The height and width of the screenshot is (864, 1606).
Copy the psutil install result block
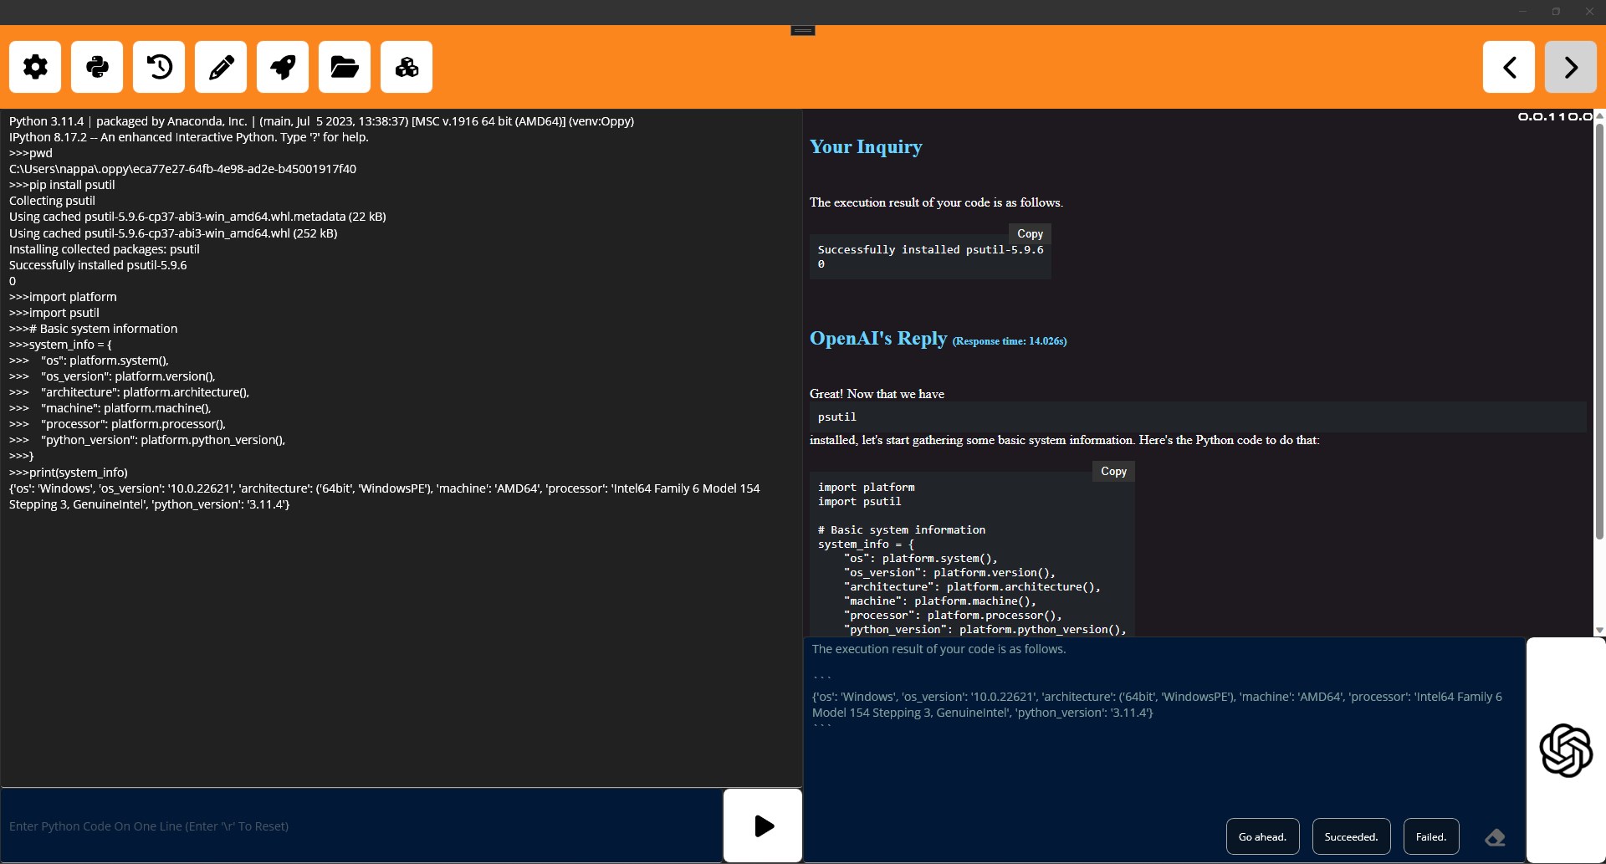point(1030,233)
